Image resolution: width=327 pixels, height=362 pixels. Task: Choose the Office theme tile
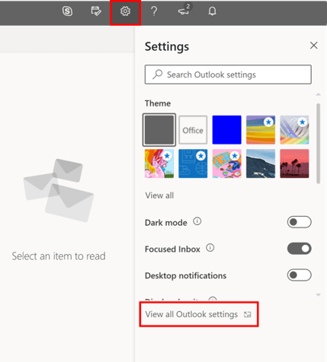[193, 130]
